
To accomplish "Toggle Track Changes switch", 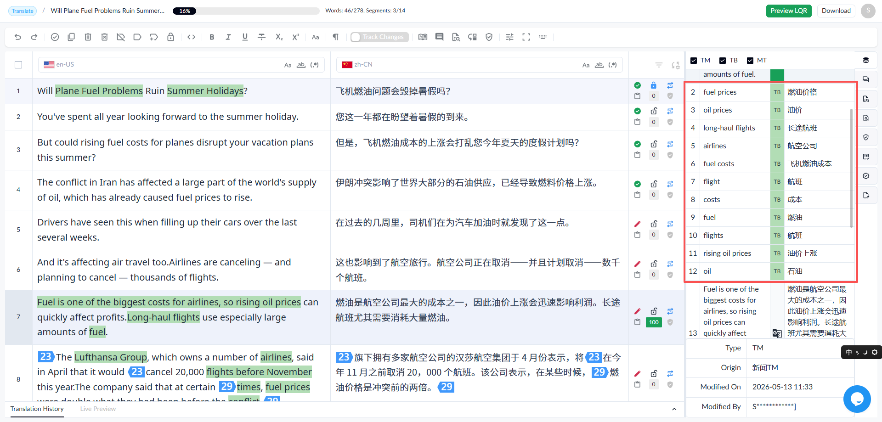I will click(x=379, y=37).
